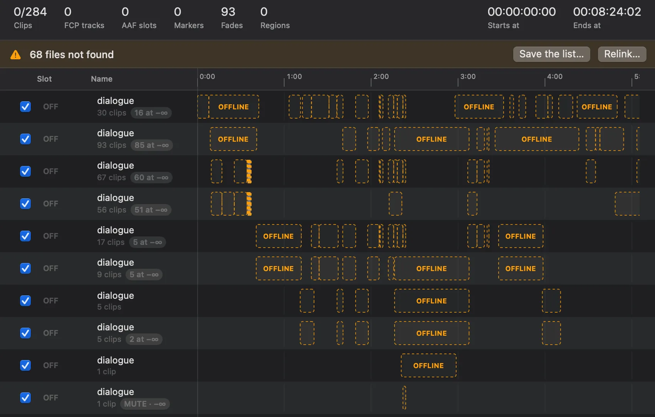The image size is (655, 417).
Task: Click the 00:08:24:02 Ends at timecode
Action: pos(607,18)
